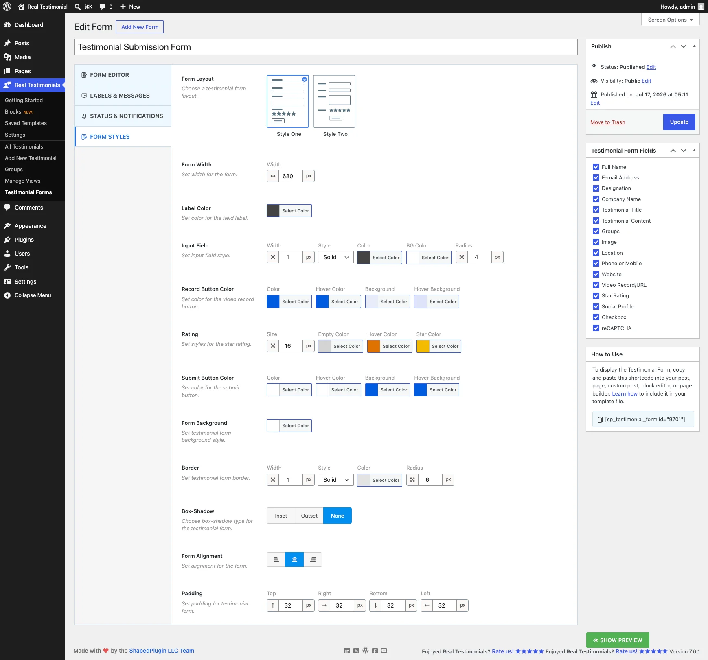Open the Facebook footer icon

[375, 651]
